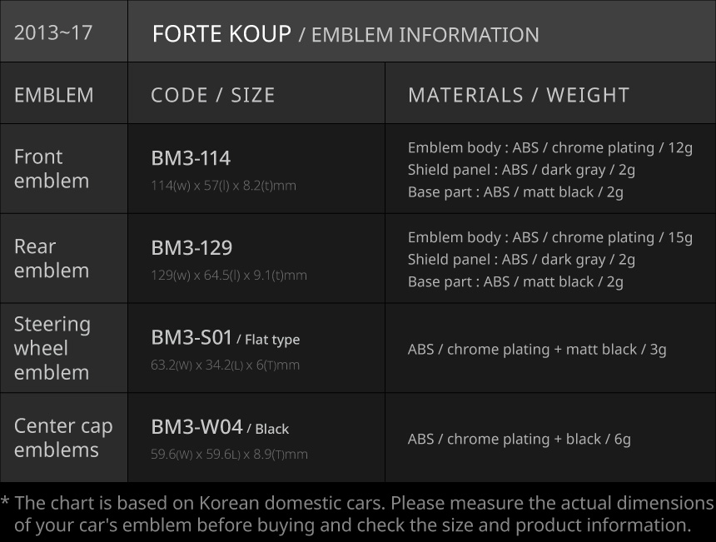Click the EMBLEM column header

(x=54, y=95)
